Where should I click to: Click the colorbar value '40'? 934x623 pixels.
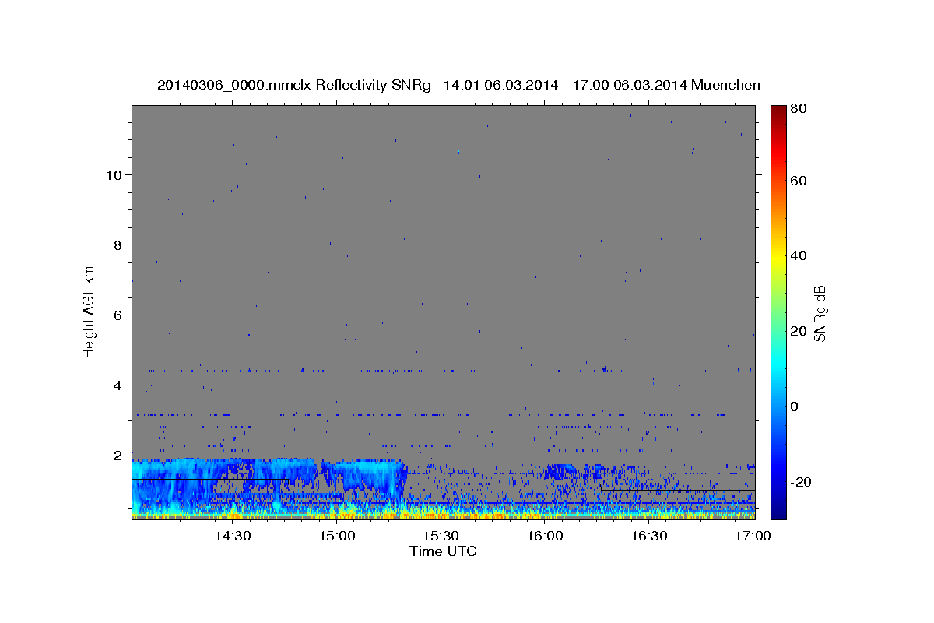[800, 255]
